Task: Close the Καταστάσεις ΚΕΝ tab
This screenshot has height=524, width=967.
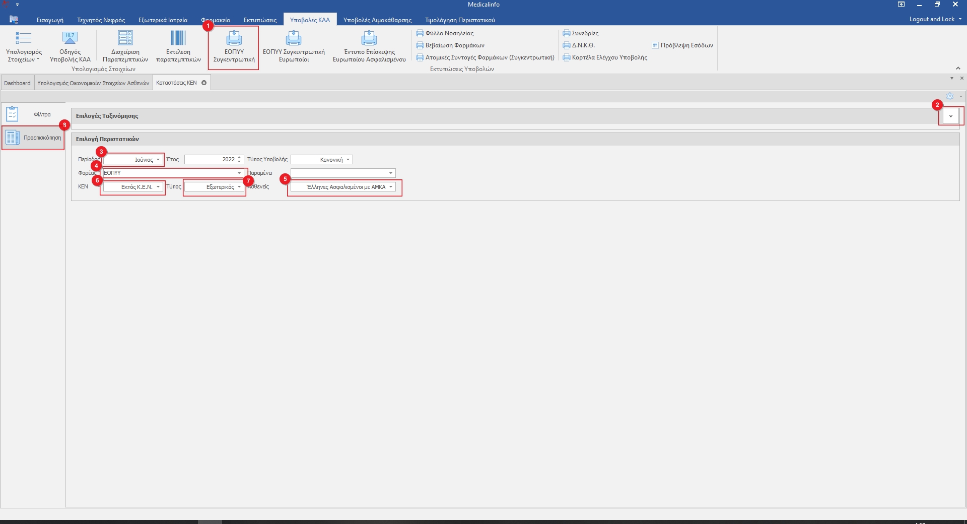Action: pos(204,83)
